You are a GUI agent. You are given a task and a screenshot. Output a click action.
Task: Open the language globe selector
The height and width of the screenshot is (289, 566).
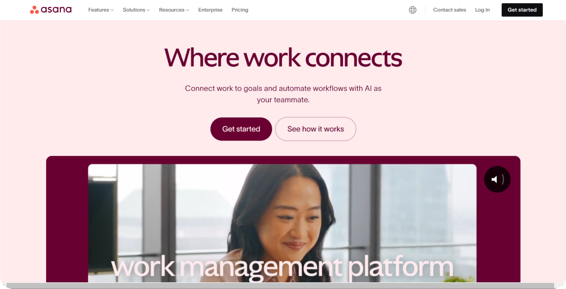point(413,10)
